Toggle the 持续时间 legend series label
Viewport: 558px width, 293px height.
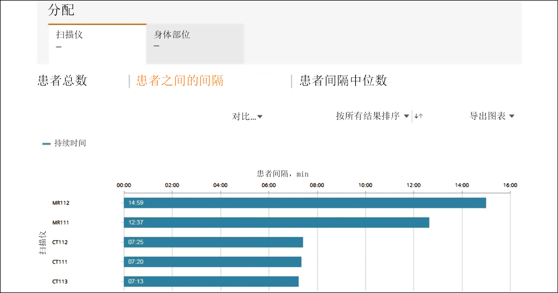pos(70,143)
